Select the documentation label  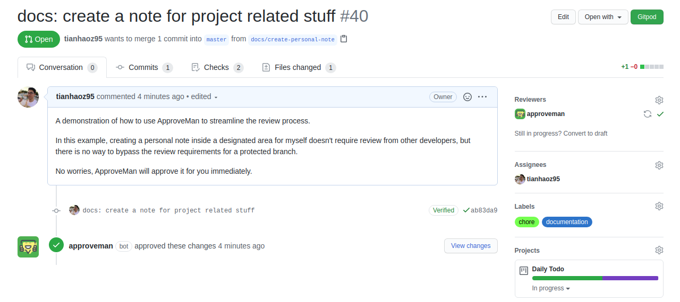pos(567,222)
